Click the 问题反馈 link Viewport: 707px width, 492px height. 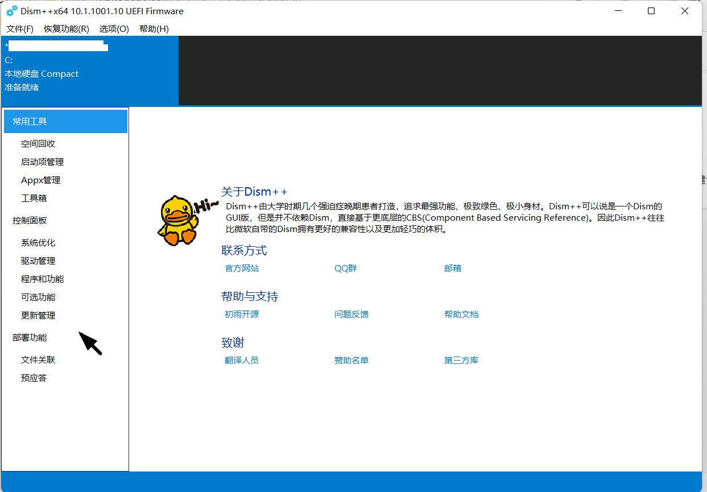pos(352,314)
